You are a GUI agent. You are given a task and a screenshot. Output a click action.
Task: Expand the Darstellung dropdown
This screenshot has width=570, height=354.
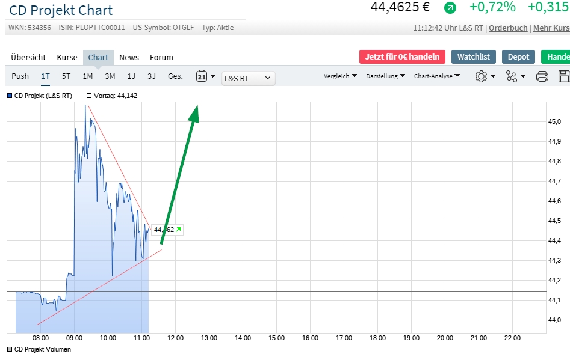pyautogui.click(x=385, y=76)
